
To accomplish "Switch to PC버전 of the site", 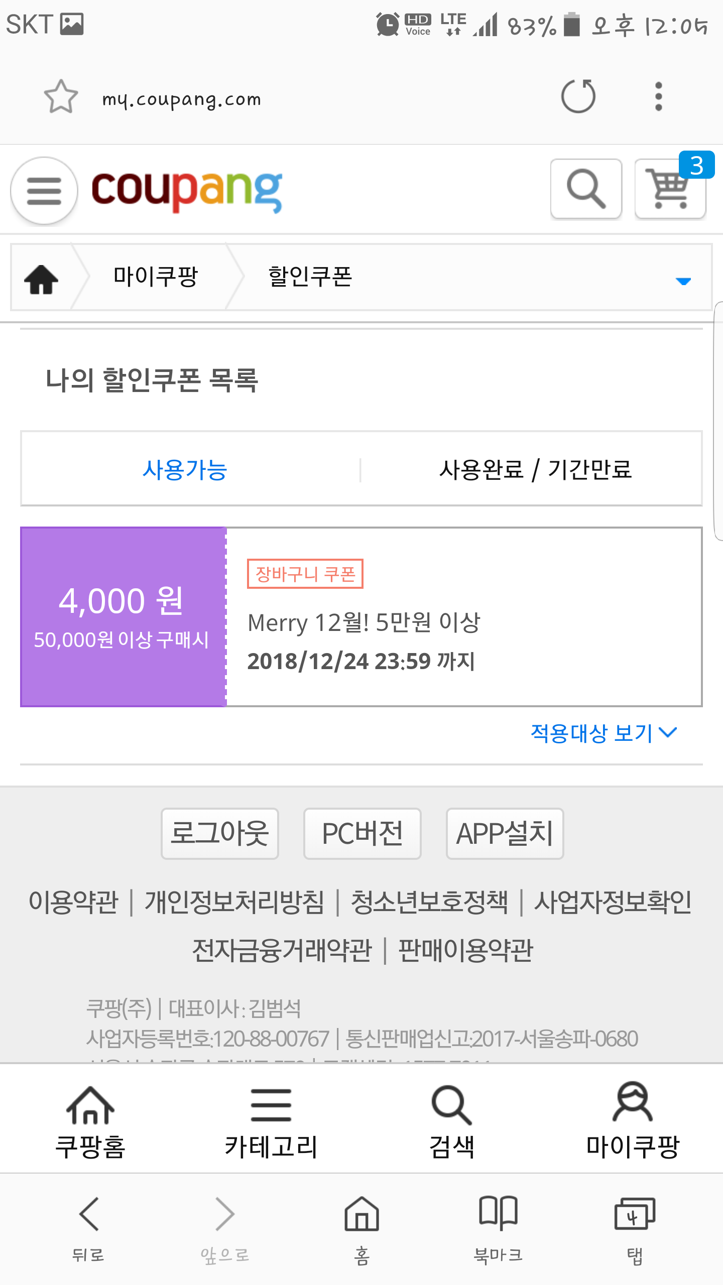I will point(362,834).
